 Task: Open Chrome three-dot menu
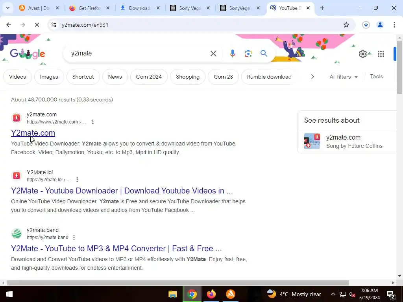(x=394, y=25)
